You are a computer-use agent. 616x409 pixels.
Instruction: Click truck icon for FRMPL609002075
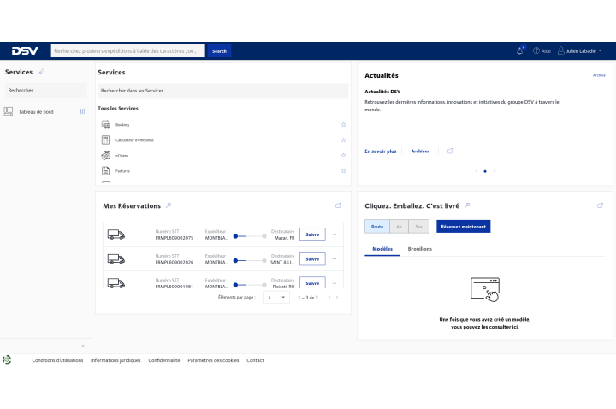(x=115, y=234)
